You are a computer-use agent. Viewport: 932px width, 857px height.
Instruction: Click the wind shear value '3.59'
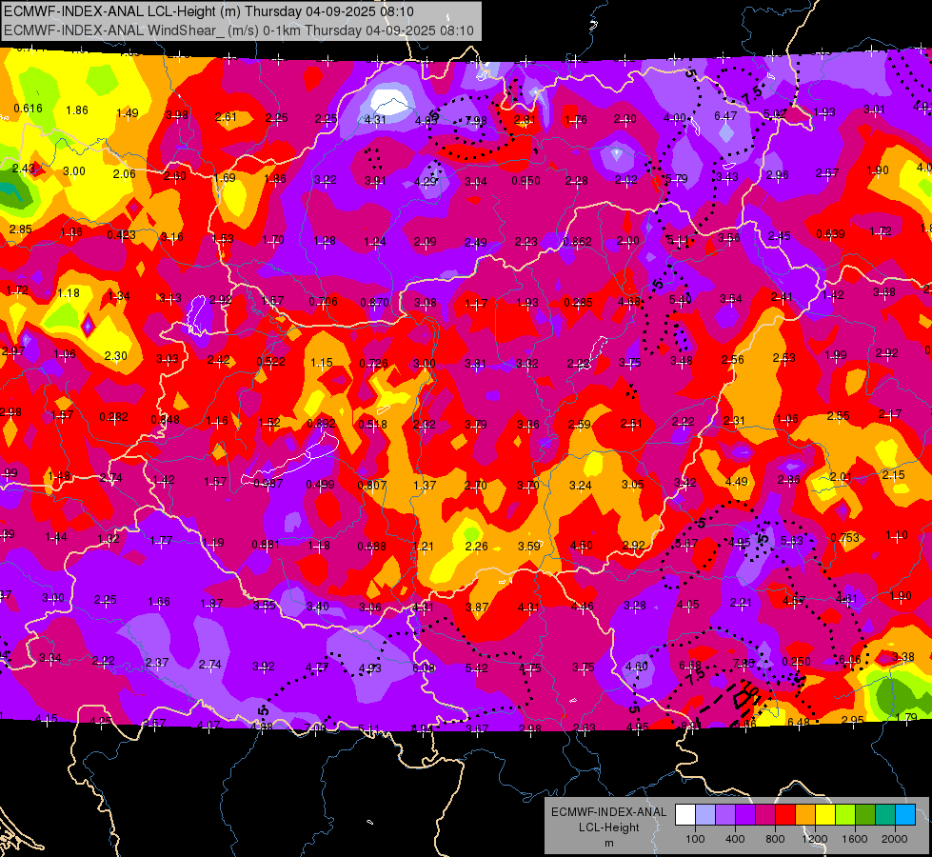coord(529,546)
